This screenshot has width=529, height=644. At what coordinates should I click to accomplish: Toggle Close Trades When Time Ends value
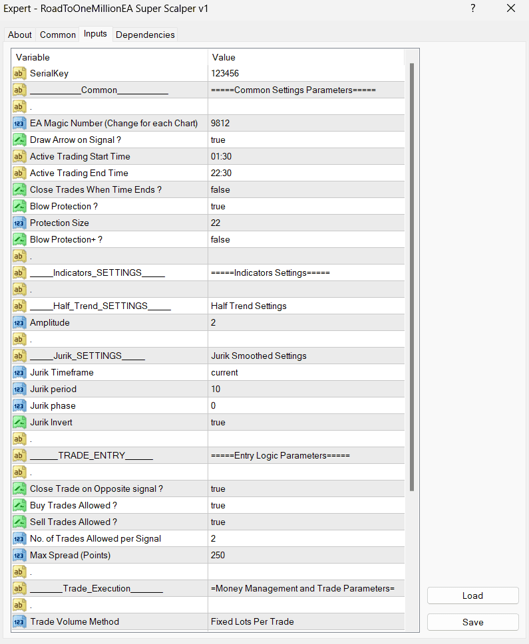(x=306, y=189)
